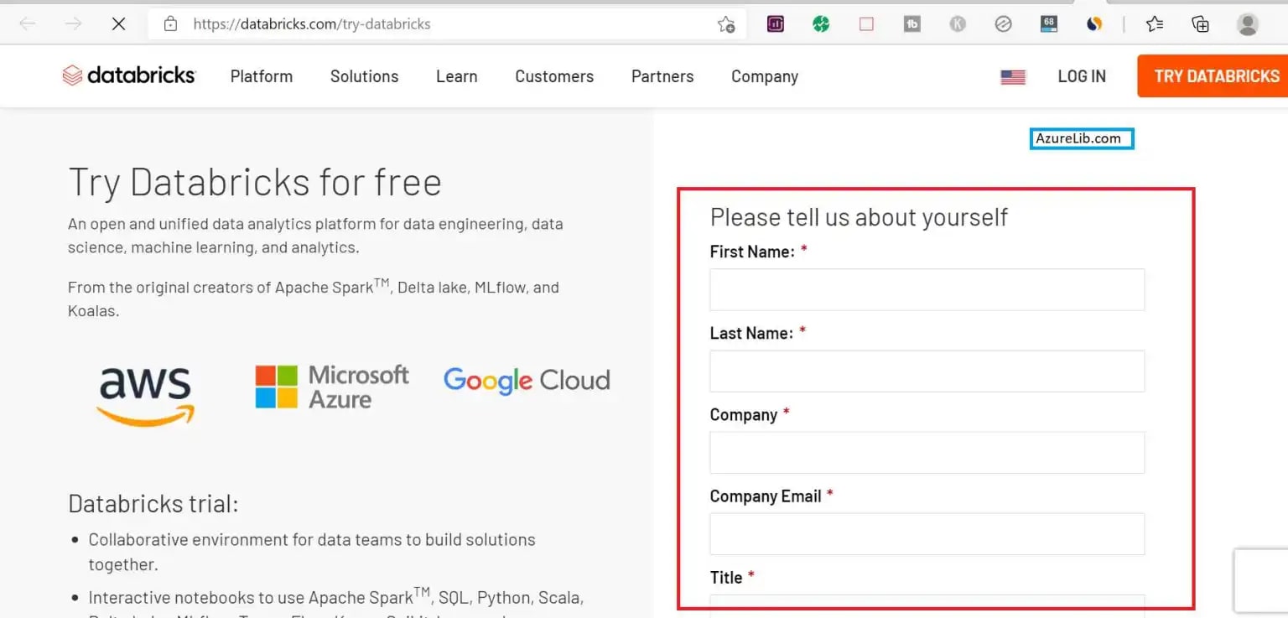
Task: Open the Favorites list icon
Action: coord(1155,24)
